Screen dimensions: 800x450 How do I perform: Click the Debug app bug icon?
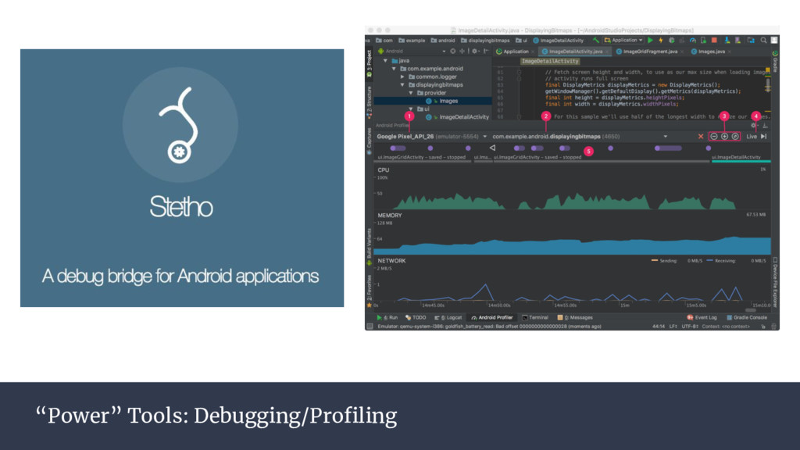coord(671,41)
